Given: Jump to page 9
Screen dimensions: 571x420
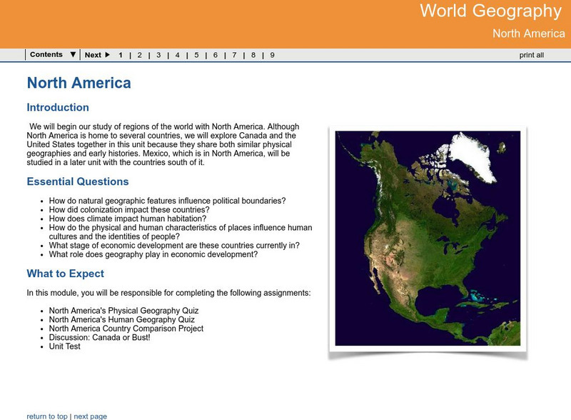Looking at the screenshot, I should tap(272, 55).
